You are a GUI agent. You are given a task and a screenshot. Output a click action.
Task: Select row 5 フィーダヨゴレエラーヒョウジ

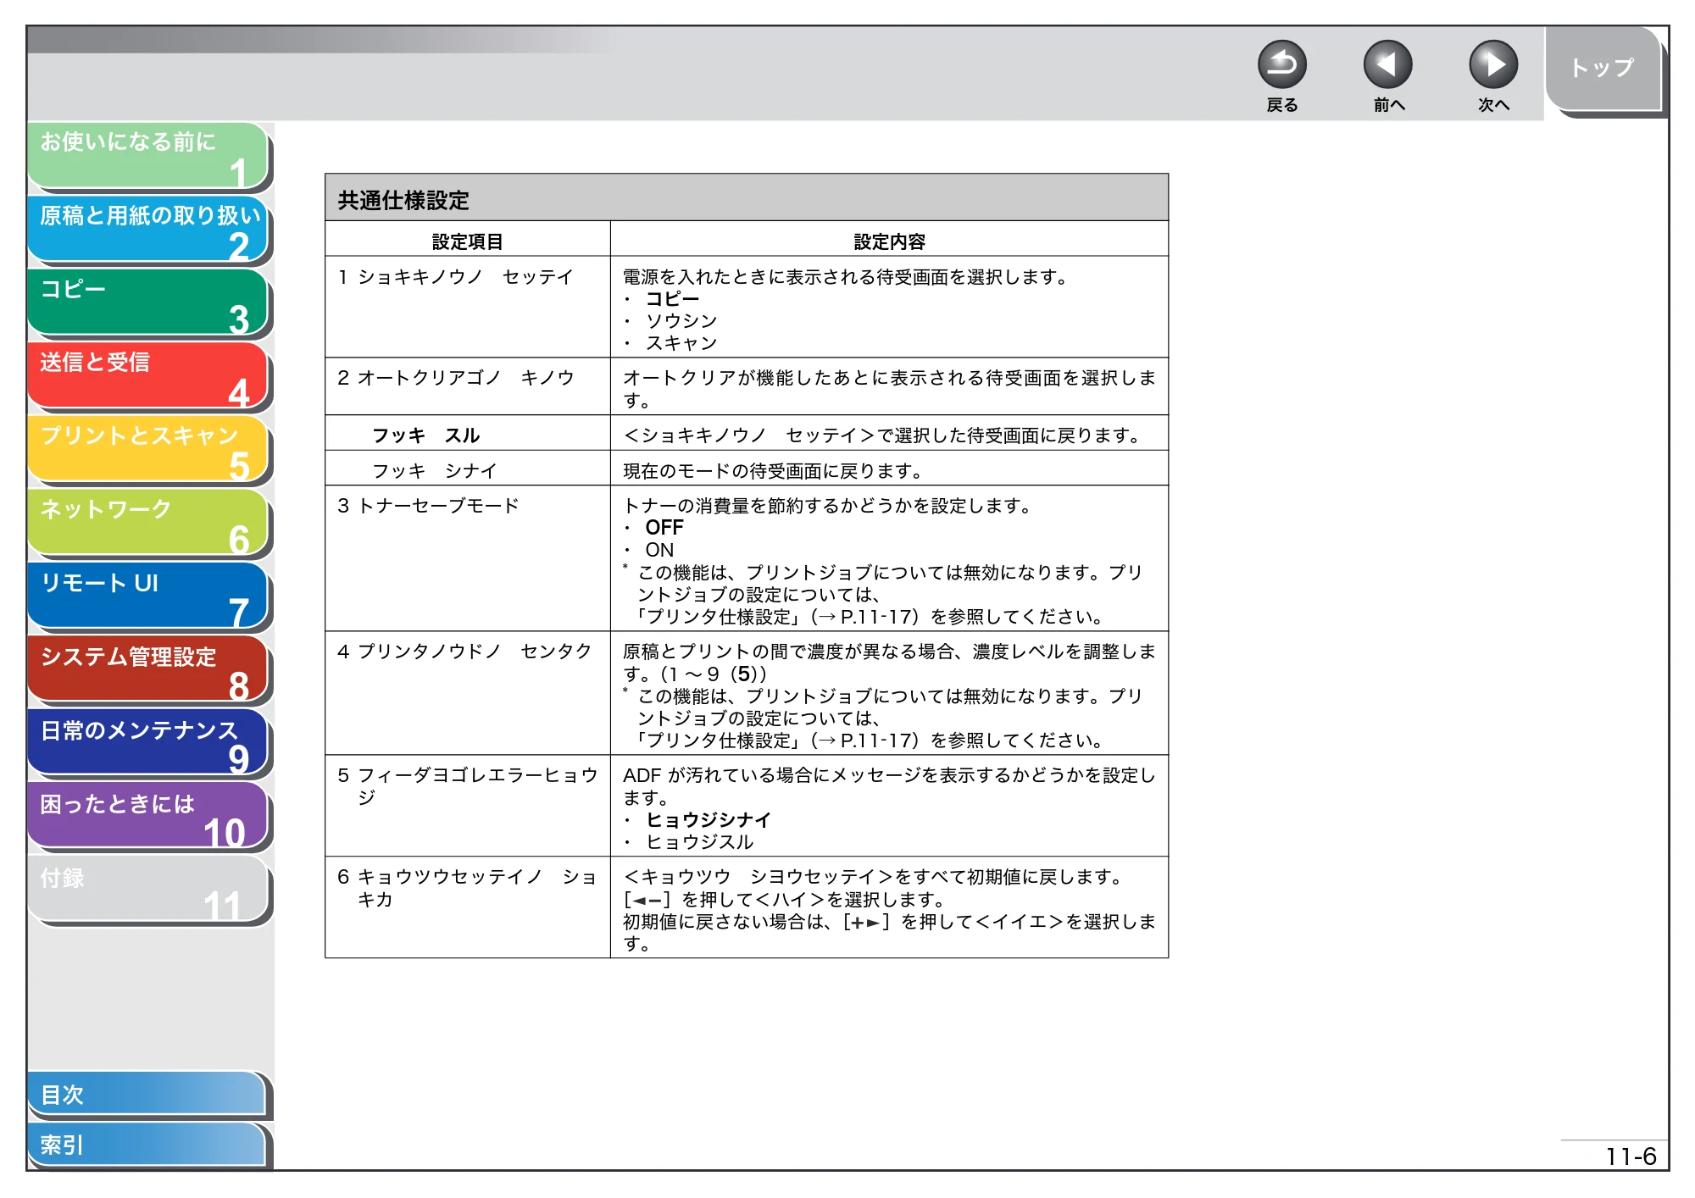coord(468,786)
